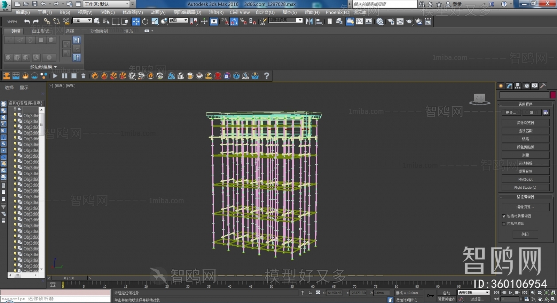Screen dimensions: 557x303
Task: Open the Hierarchy command panel tab
Action: pyautogui.click(x=518, y=86)
